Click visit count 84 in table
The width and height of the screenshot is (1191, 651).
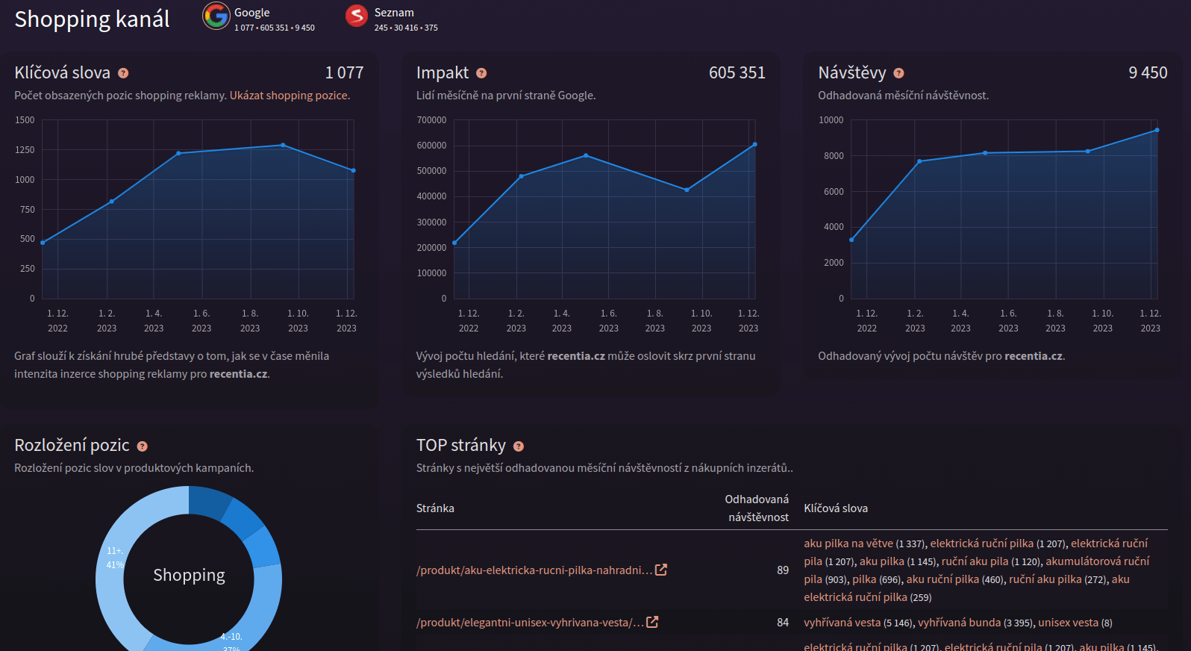pos(783,623)
